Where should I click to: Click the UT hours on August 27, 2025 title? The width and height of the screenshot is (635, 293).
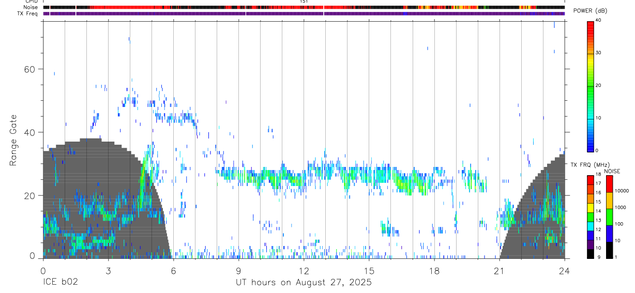304,283
